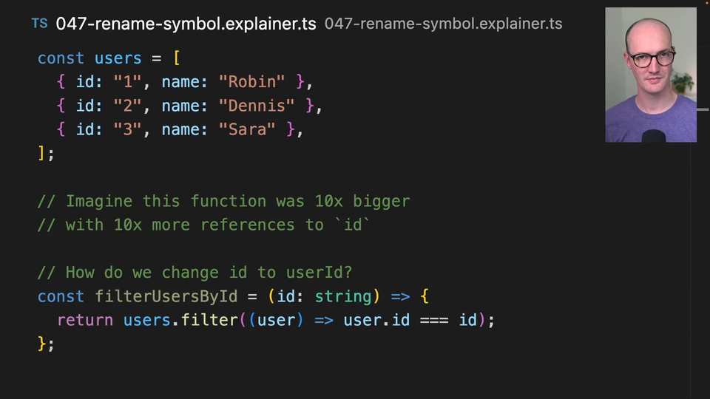Click the string type annotation

click(x=342, y=296)
